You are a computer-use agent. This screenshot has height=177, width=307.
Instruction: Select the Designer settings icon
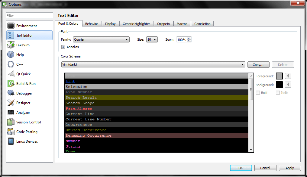[11, 103]
